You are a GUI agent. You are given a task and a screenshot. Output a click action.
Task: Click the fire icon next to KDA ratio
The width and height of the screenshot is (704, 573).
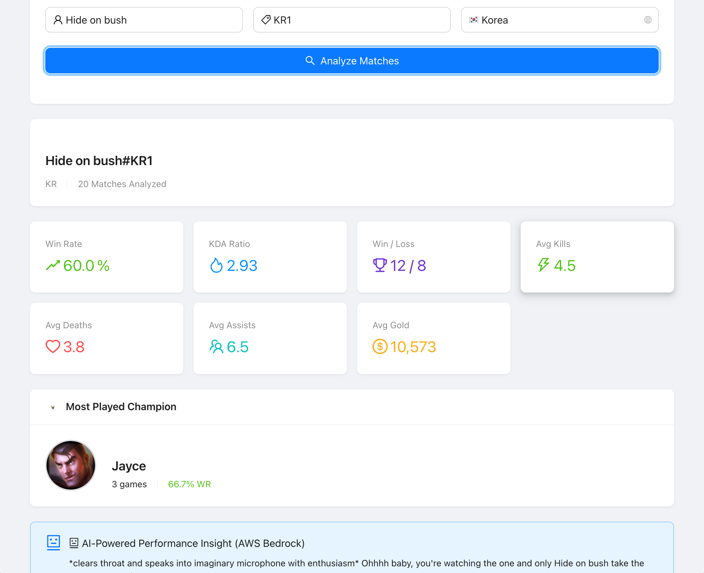[216, 265]
